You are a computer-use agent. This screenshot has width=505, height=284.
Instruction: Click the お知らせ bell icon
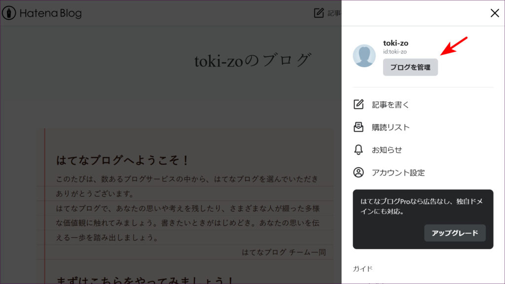[359, 150]
